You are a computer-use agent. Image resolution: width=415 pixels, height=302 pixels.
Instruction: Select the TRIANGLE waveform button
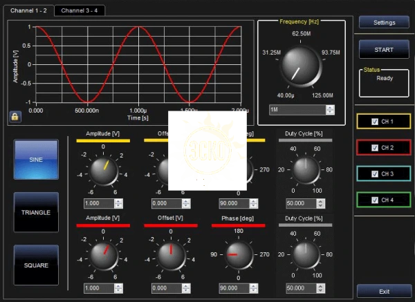click(x=36, y=212)
